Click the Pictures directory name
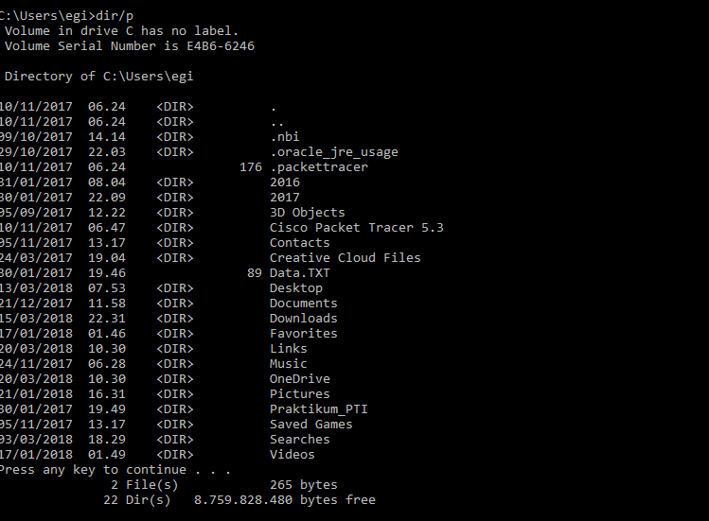The image size is (709, 521). click(299, 394)
